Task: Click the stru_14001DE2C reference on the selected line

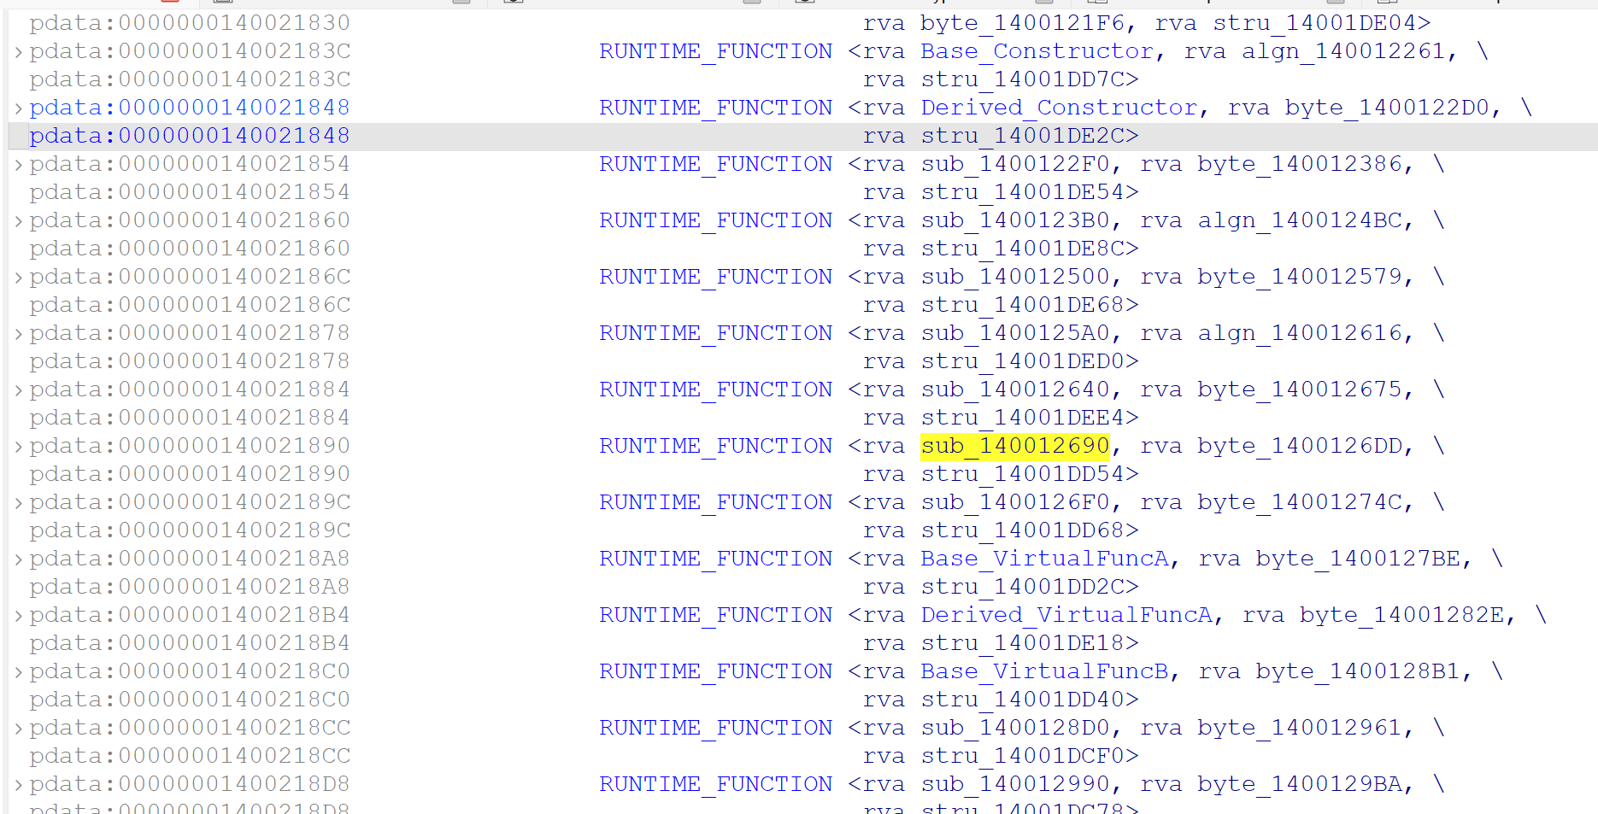Action: tap(1029, 136)
